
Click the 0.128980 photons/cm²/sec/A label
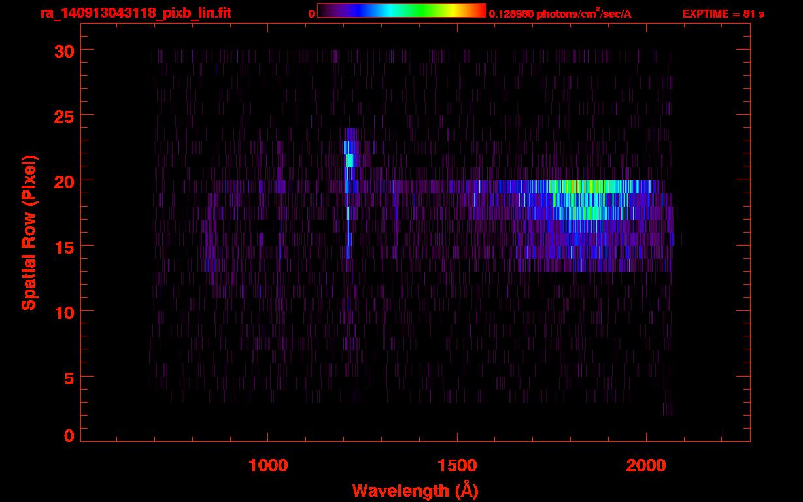560,13
